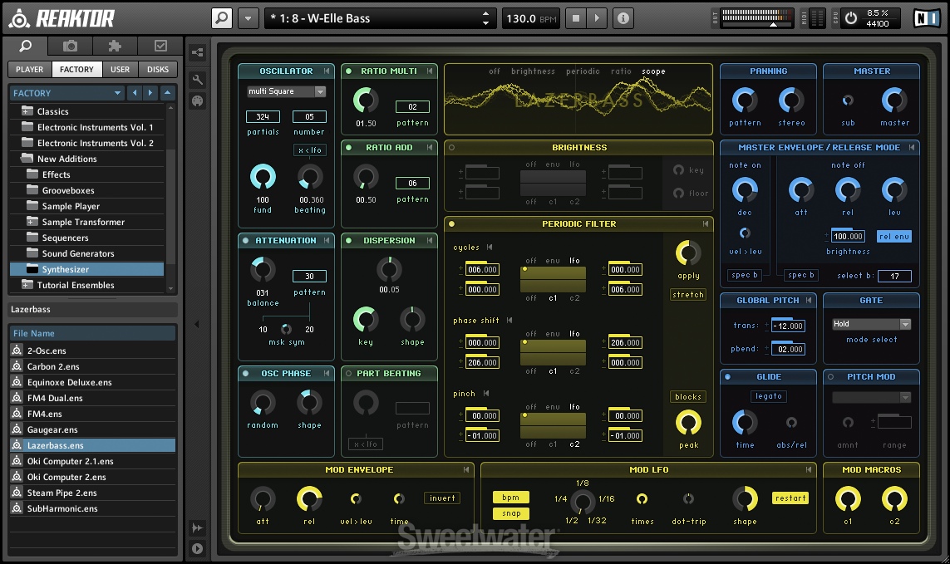Image resolution: width=950 pixels, height=564 pixels.
Task: Click the rel env button
Action: (894, 236)
